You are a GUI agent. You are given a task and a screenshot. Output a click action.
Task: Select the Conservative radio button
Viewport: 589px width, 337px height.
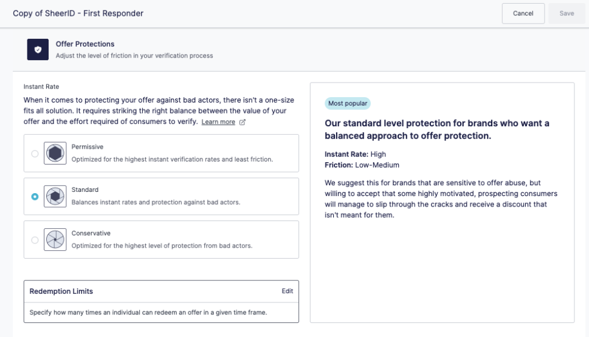pyautogui.click(x=35, y=240)
